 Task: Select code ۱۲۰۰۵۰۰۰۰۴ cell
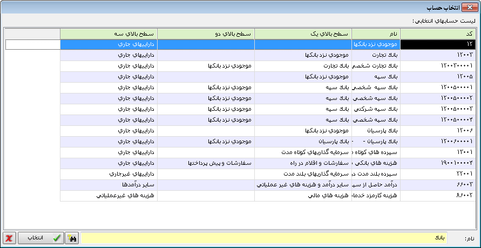438,120
